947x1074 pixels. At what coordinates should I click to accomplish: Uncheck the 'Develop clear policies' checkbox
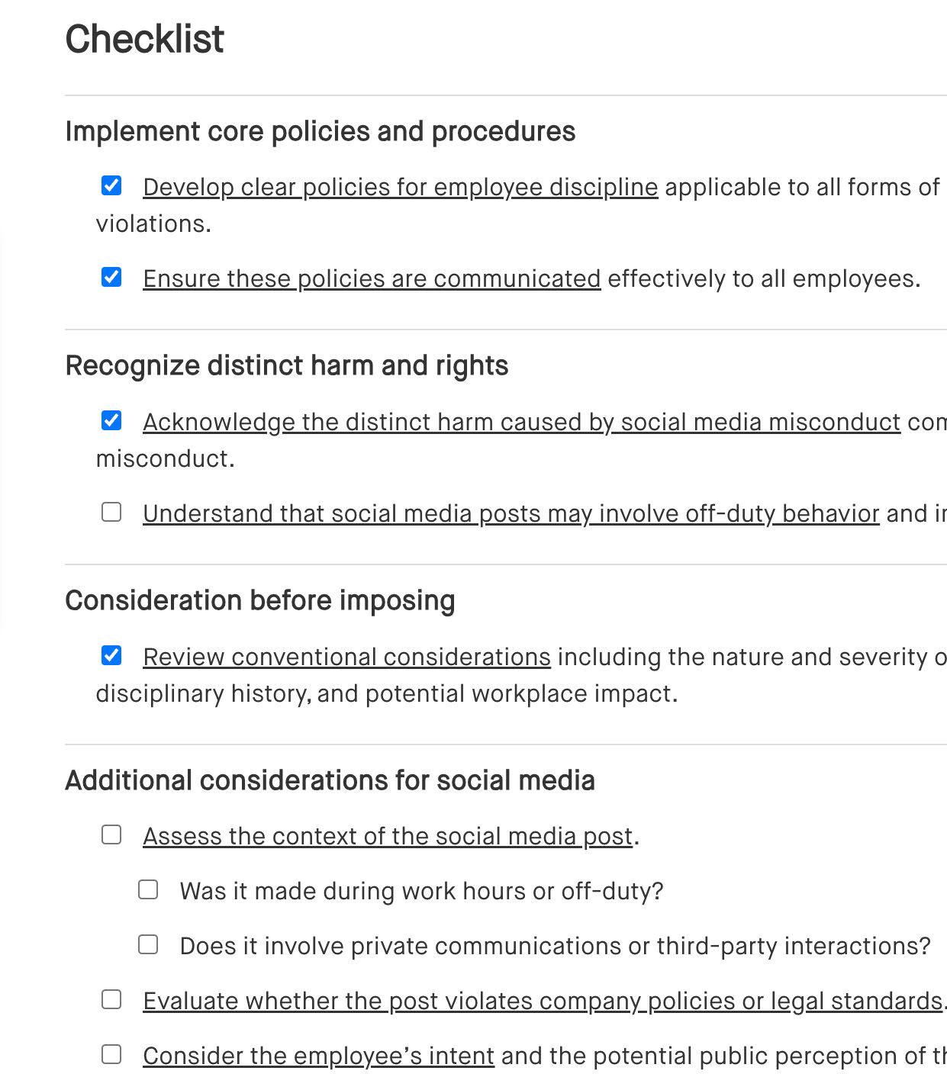(x=111, y=185)
